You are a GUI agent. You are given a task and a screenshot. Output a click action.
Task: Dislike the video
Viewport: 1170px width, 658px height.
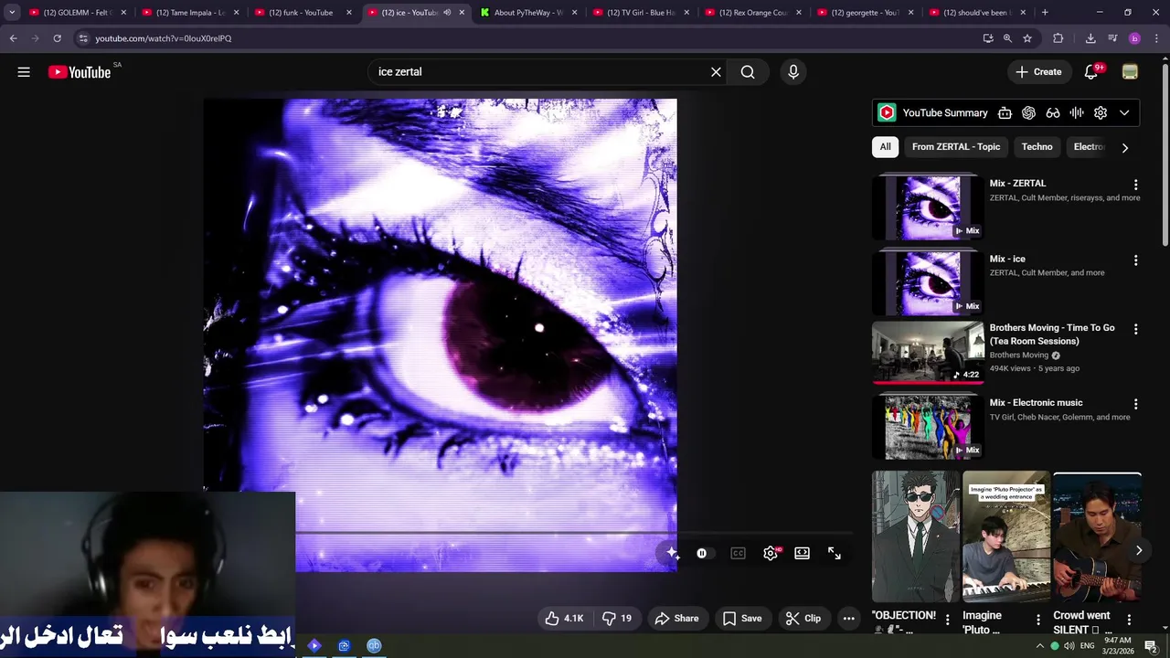617,619
